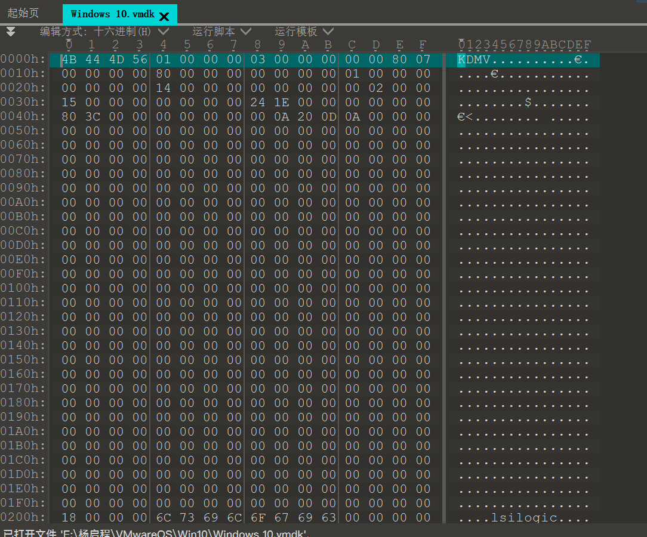Click column header 8 in hex ruler
The width and height of the screenshot is (647, 537).
pos(257,45)
